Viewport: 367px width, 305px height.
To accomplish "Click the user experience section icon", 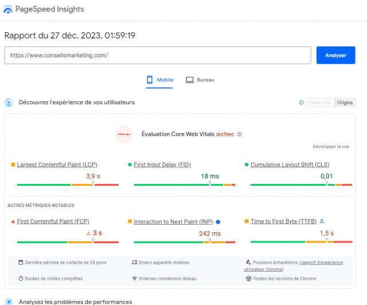I will tap(9, 103).
